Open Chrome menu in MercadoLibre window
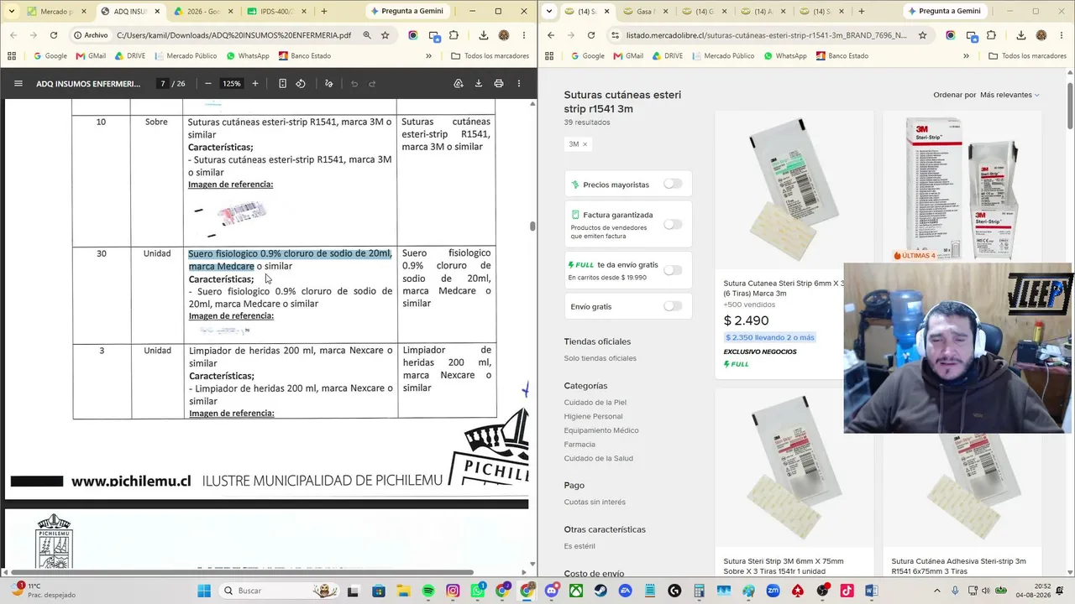 [x=1062, y=35]
